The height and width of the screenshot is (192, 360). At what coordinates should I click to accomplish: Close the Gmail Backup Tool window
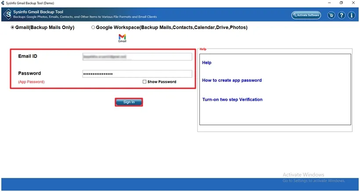[353, 3]
